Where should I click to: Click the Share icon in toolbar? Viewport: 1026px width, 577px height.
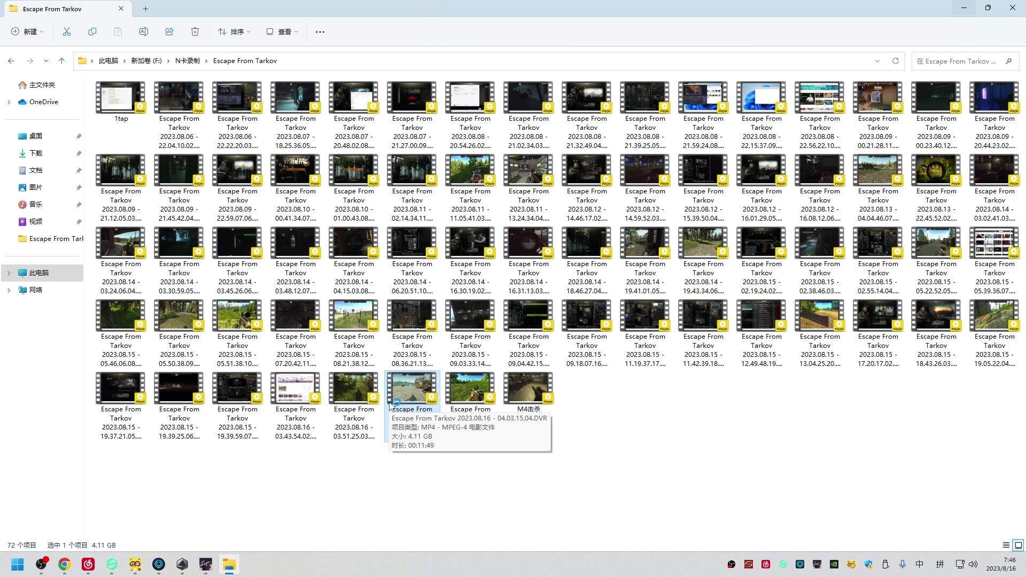pyautogui.click(x=169, y=32)
